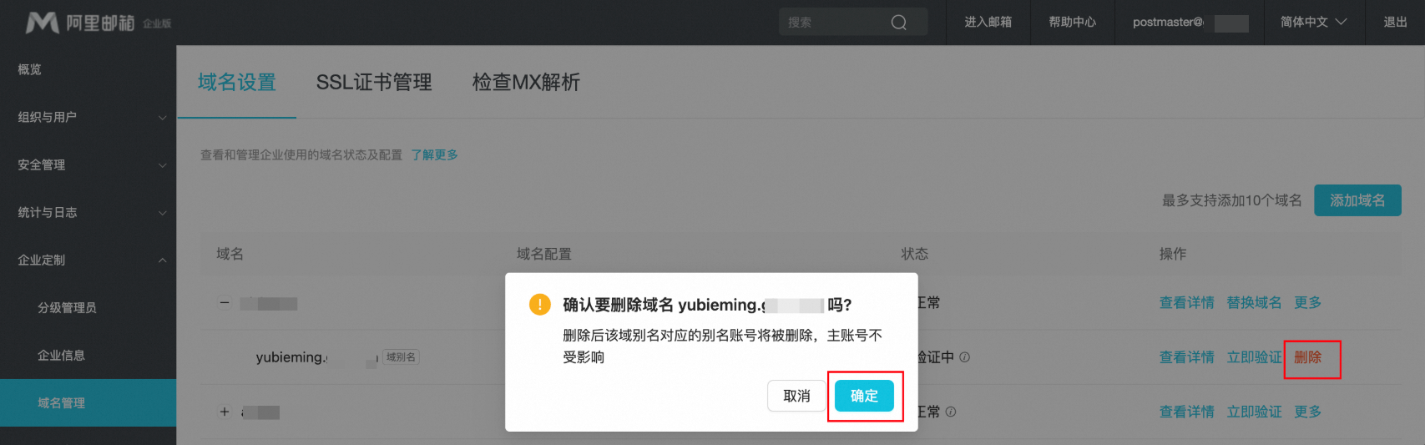Viewport: 1425px width, 445px height.
Task: Click the orange warning icon in dialog
Action: pyautogui.click(x=540, y=304)
